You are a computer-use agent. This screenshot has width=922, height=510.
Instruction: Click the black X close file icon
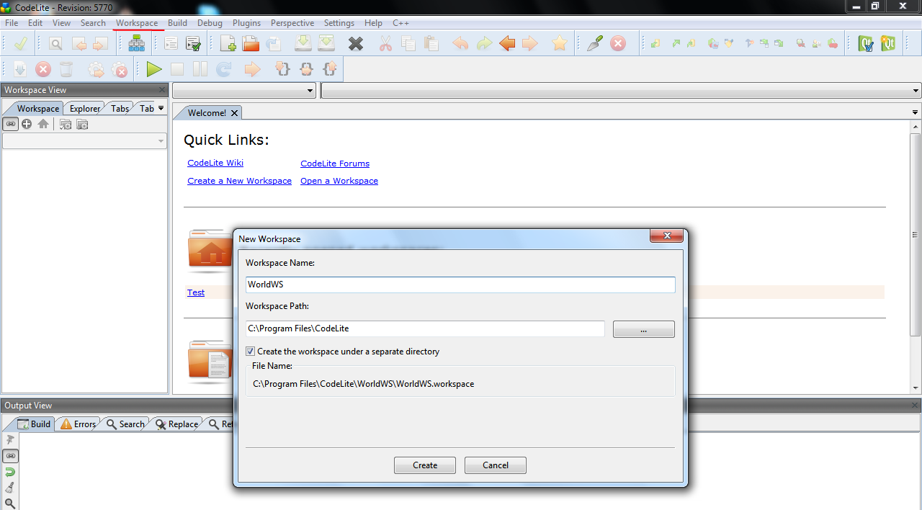[x=356, y=44]
